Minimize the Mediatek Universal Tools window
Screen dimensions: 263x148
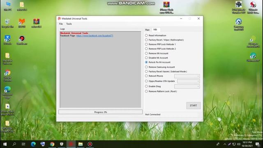(x=181, y=18)
